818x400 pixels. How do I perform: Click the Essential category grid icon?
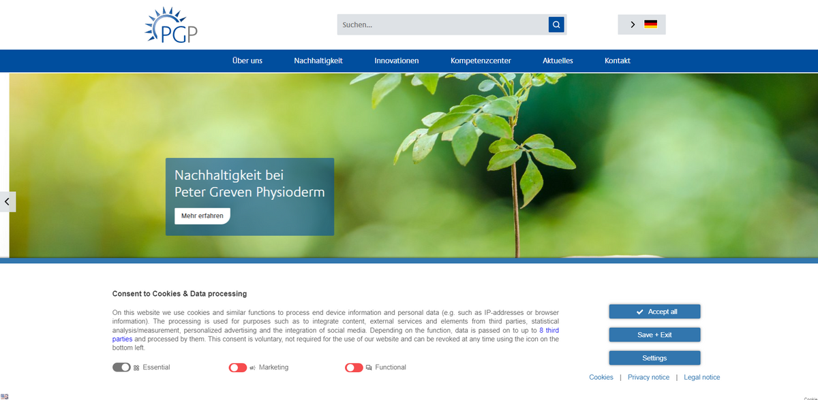coord(136,367)
